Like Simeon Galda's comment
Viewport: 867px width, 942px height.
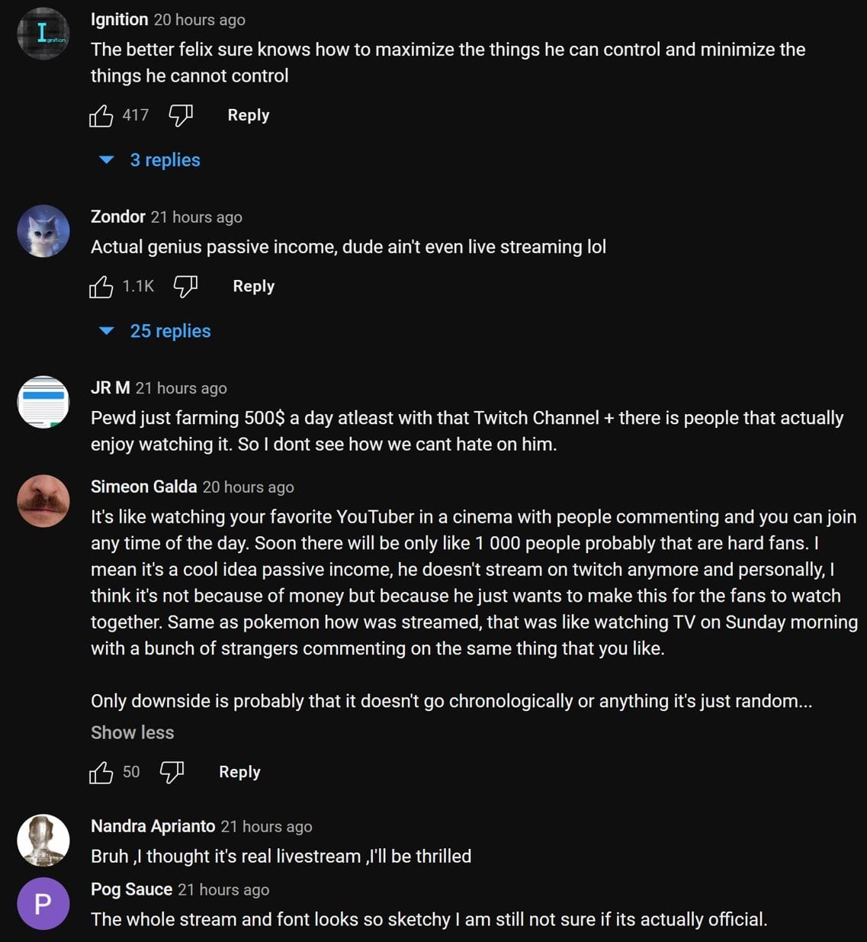(101, 773)
